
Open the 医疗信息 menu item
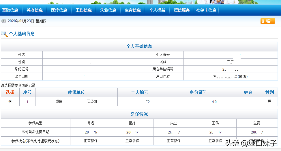[x=59, y=10]
